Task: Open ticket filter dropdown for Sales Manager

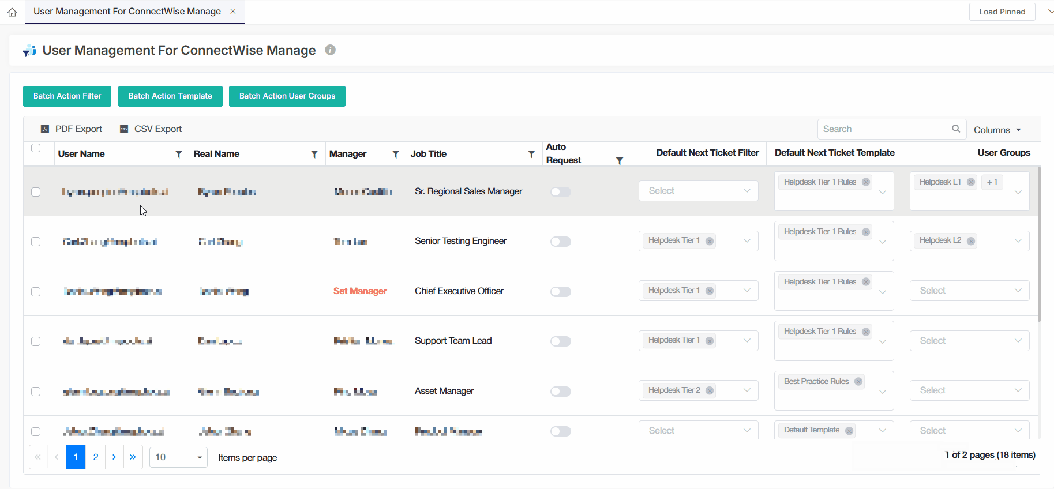Action: (698, 191)
